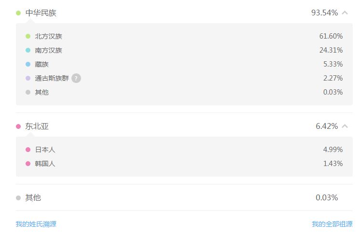Select the 日本人 row label

[45, 150]
